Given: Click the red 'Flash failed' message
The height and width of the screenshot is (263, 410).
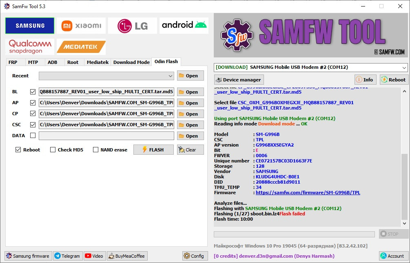Looking at the screenshot, I should tap(292, 214).
